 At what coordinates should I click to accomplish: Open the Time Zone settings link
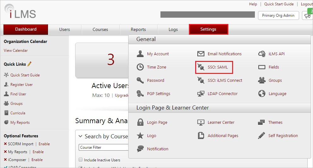[157, 67]
